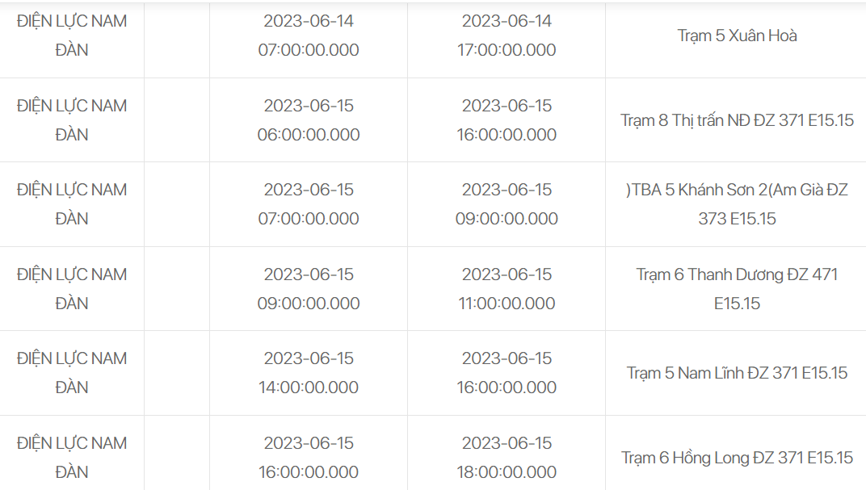Select the Trạm 6 Thanh Dương ĐZ 471 cell
This screenshot has width=866, height=490.
(737, 289)
